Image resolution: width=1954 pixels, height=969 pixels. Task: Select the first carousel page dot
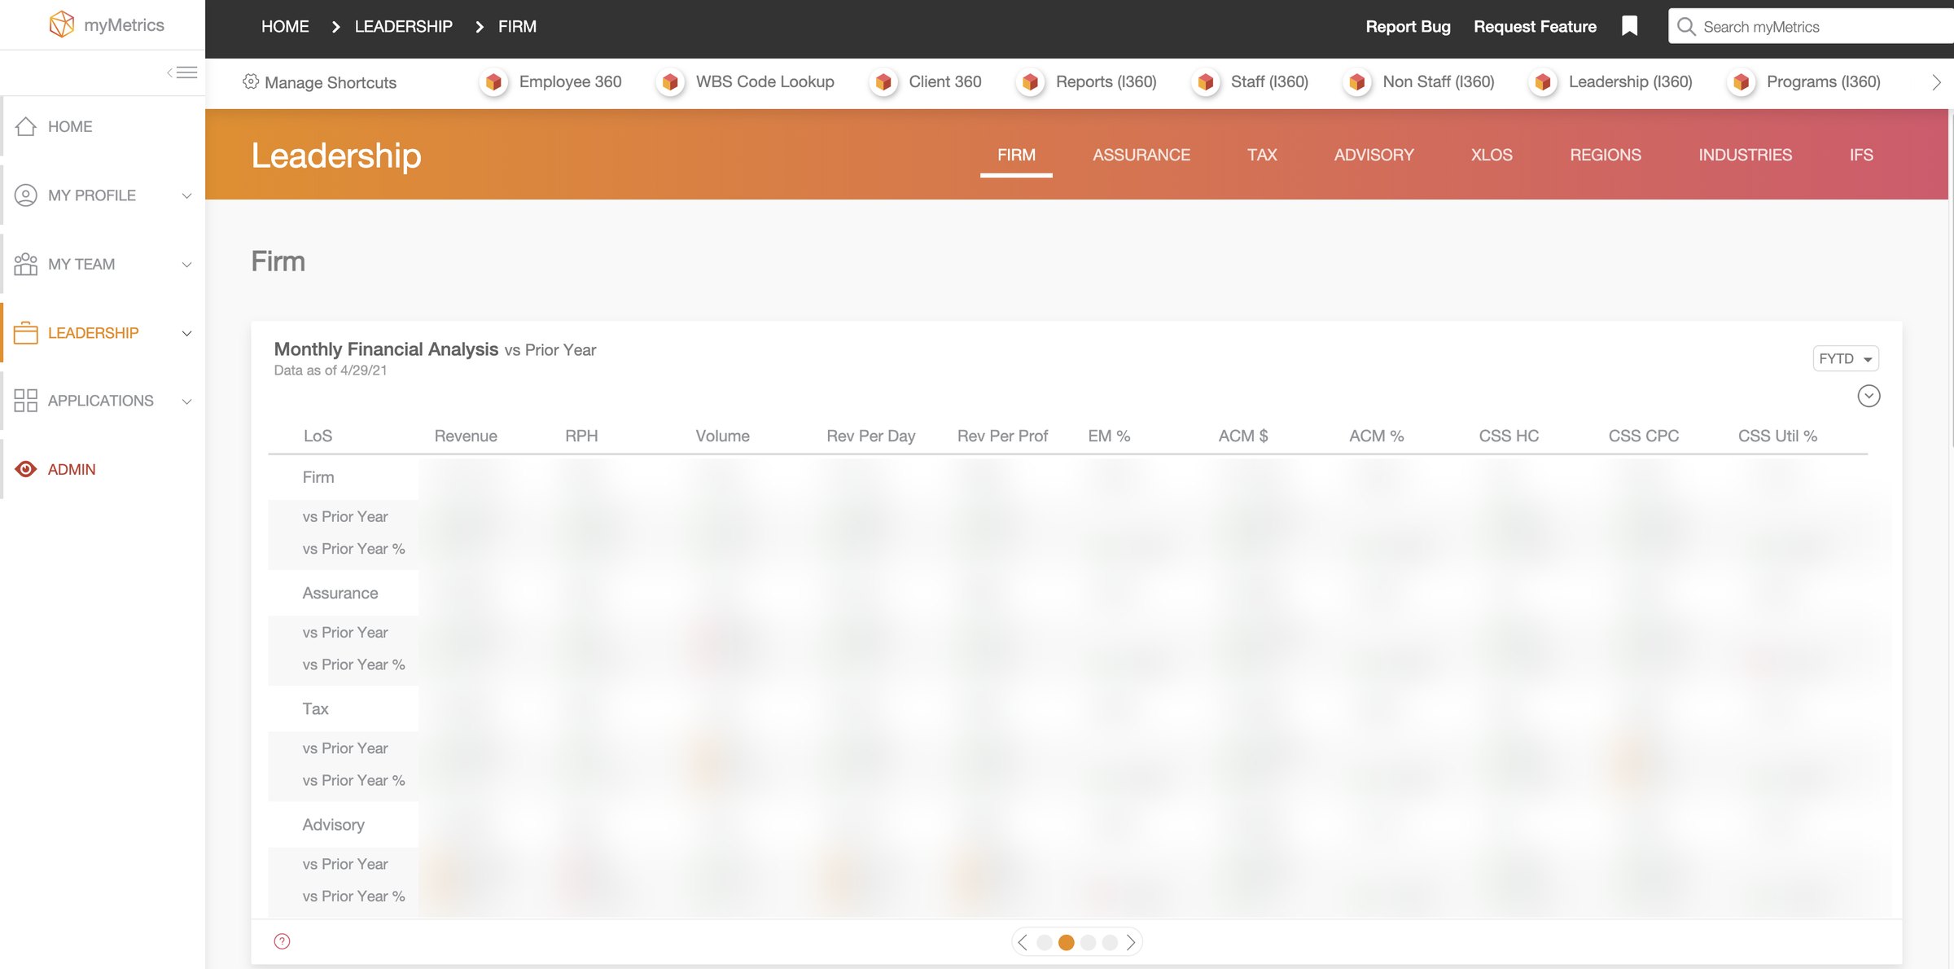coord(1045,942)
